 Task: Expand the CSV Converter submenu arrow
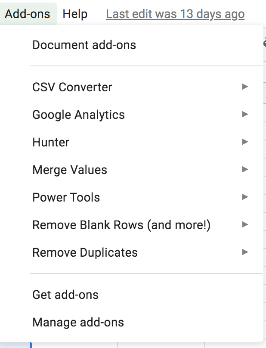[x=245, y=87]
